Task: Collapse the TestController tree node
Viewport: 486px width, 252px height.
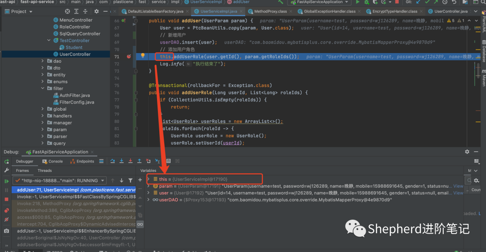Action: pyautogui.click(x=49, y=40)
